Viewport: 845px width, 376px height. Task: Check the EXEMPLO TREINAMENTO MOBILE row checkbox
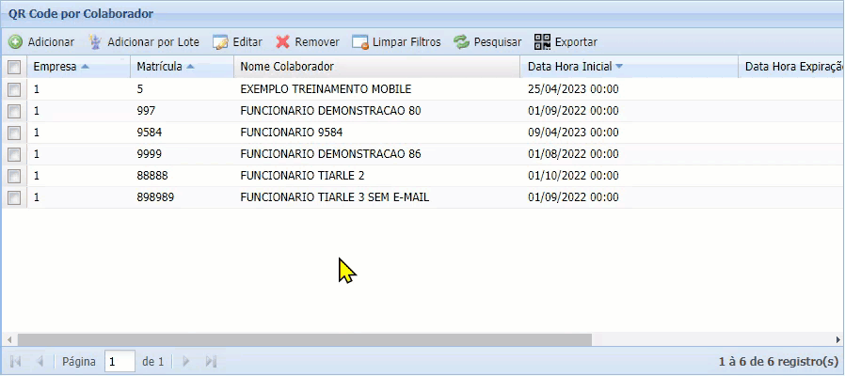point(14,89)
